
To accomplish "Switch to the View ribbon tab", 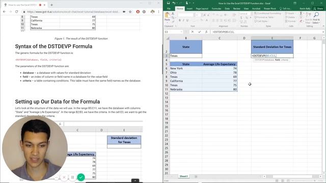I will pyautogui.click(x=246, y=9).
